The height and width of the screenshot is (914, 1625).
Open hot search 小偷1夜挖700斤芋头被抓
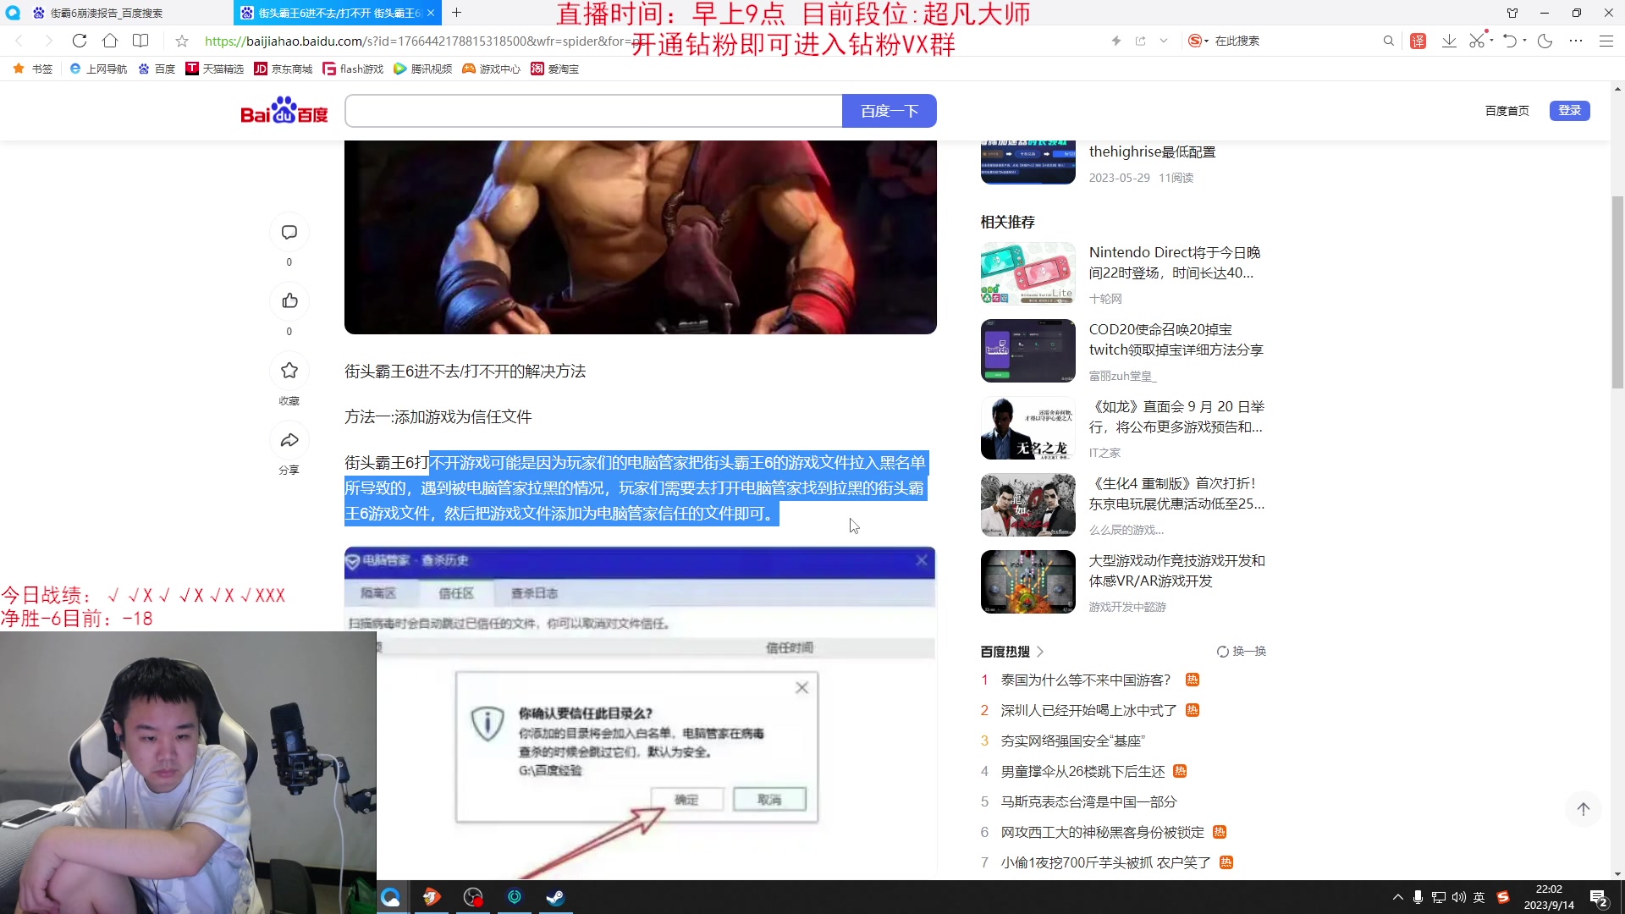click(x=1106, y=862)
